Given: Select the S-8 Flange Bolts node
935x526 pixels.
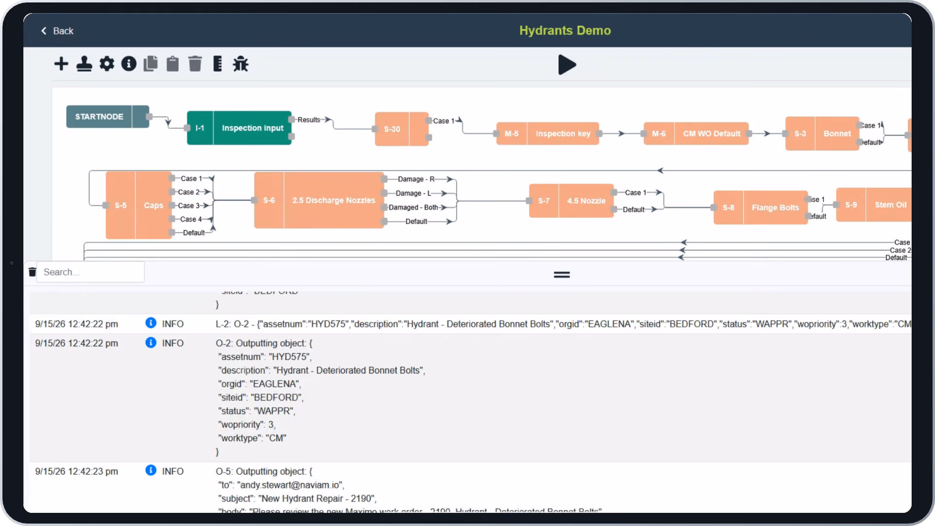Looking at the screenshot, I should pos(761,207).
